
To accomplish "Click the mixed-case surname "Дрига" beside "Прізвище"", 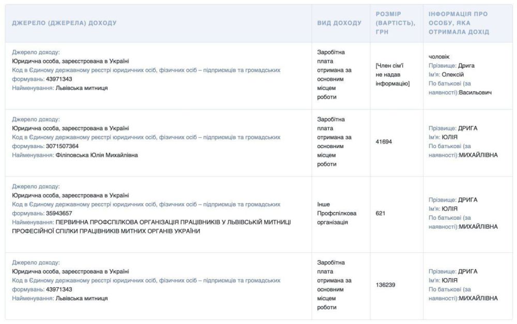I will tap(466, 66).
